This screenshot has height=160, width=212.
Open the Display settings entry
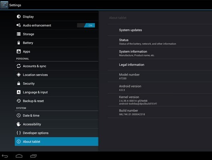coord(57,16)
